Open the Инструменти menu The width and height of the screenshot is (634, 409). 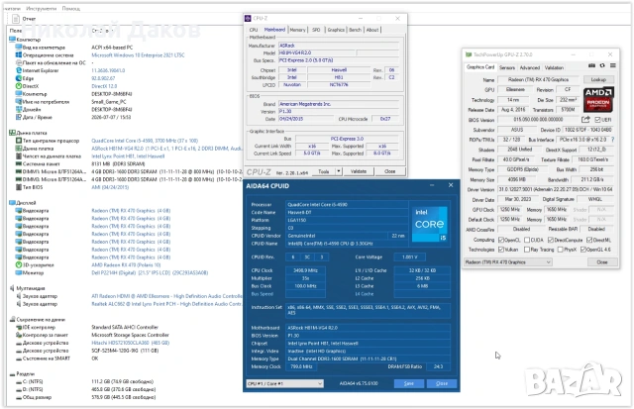(x=42, y=8)
